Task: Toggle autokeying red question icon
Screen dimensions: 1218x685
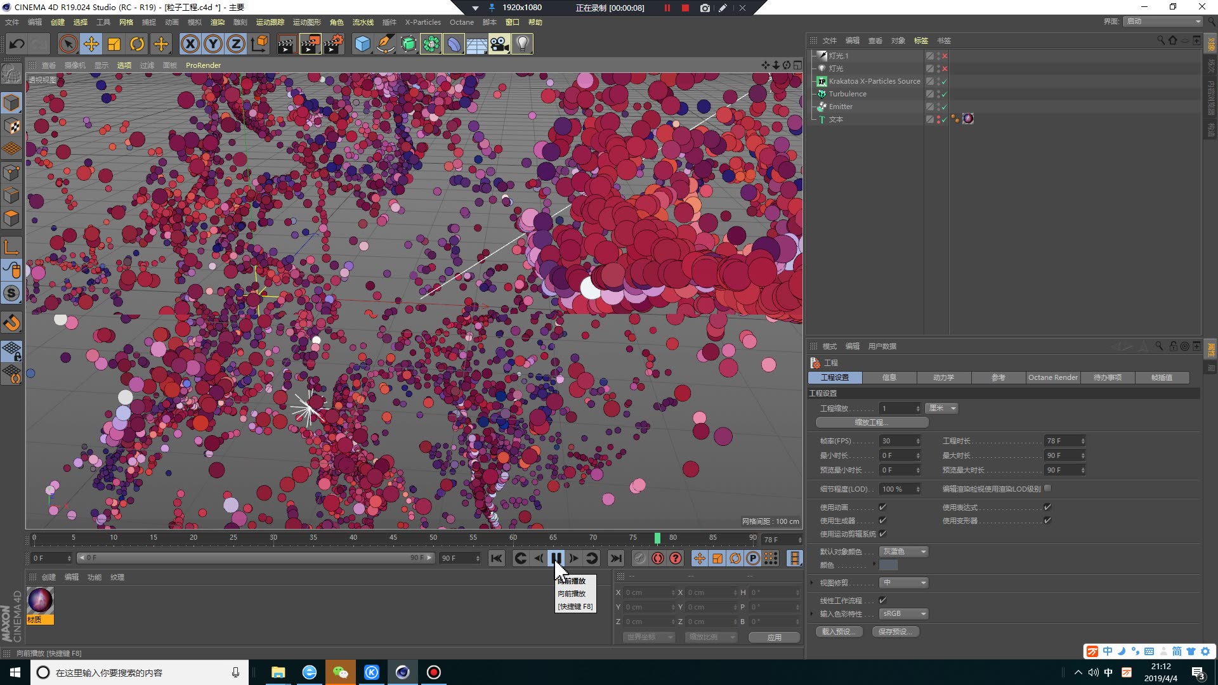Action: pyautogui.click(x=676, y=558)
